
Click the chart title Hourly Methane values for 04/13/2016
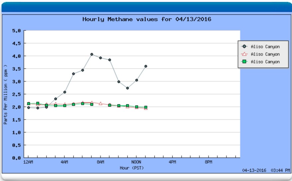(147, 19)
